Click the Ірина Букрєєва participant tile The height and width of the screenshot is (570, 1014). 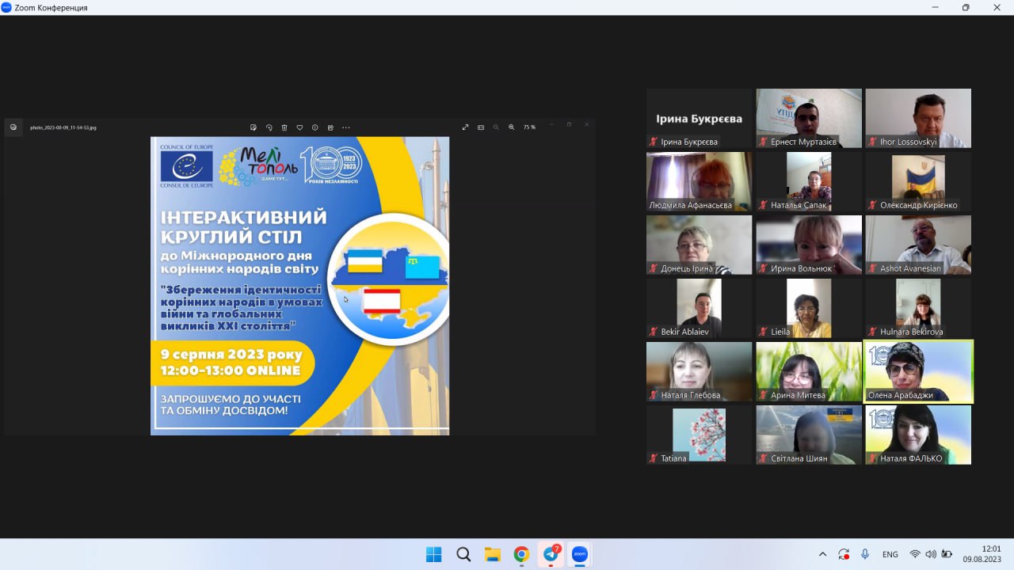[699, 118]
